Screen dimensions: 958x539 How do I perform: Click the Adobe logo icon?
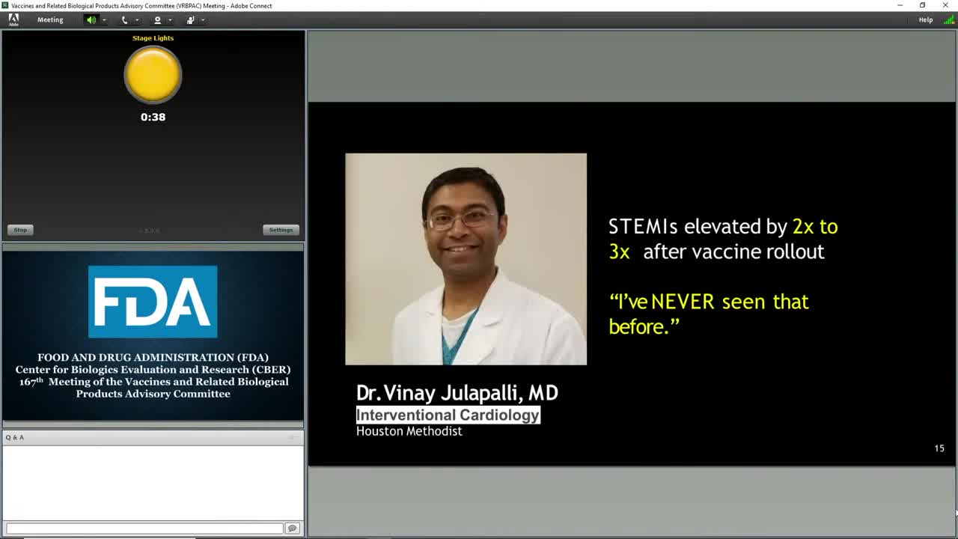pos(13,19)
